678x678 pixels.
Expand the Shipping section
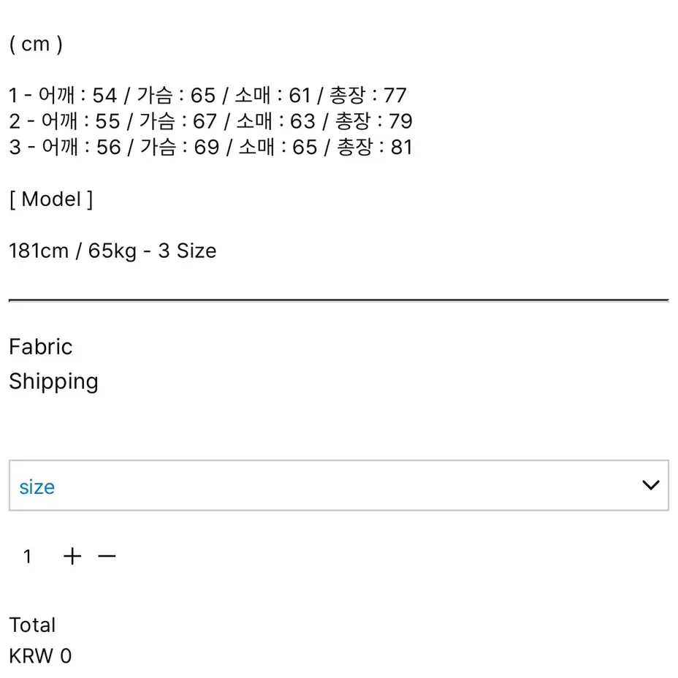tap(53, 382)
